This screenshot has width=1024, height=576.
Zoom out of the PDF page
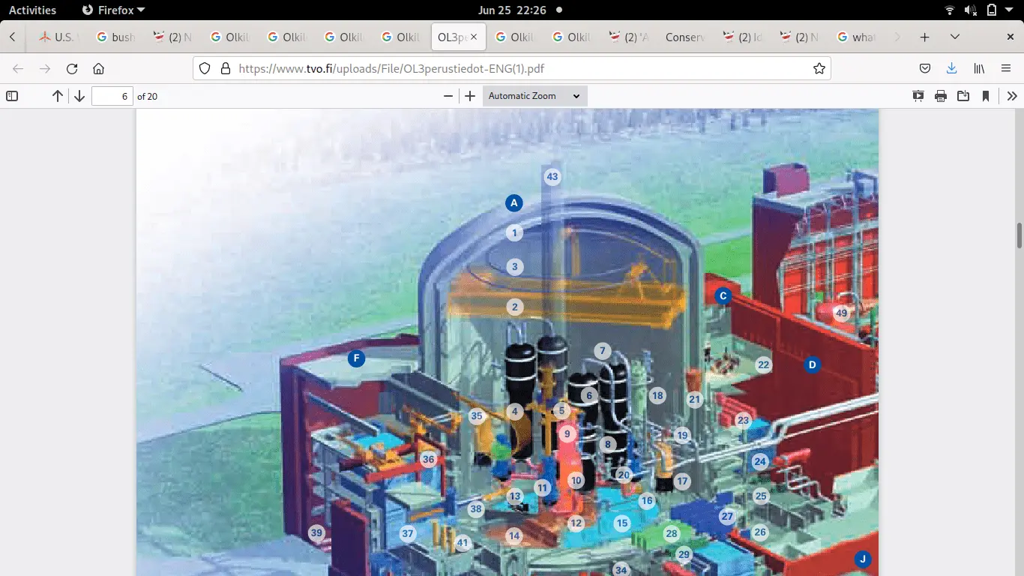point(448,96)
